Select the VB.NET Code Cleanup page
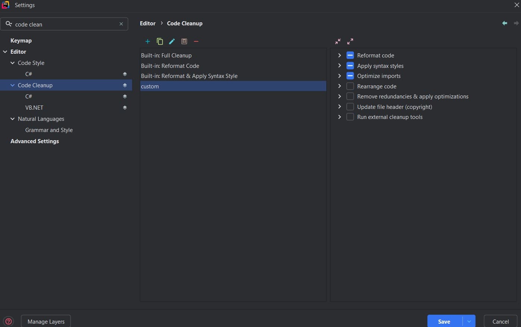The width and height of the screenshot is (521, 327). tap(34, 108)
